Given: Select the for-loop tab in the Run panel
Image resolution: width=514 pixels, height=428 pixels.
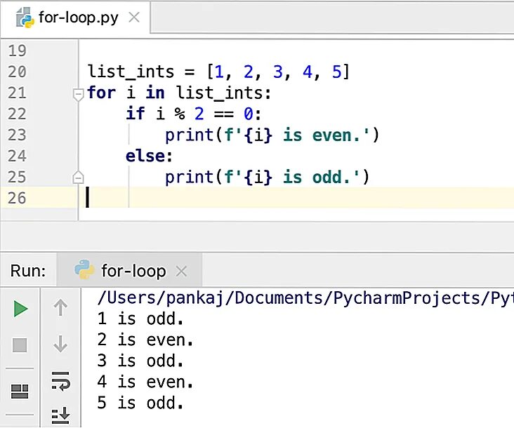Looking at the screenshot, I should click(129, 271).
